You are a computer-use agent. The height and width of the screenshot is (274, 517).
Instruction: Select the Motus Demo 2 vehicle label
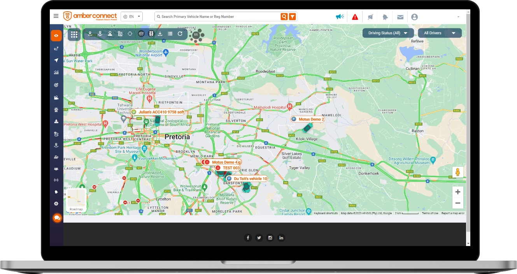pyautogui.click(x=308, y=119)
